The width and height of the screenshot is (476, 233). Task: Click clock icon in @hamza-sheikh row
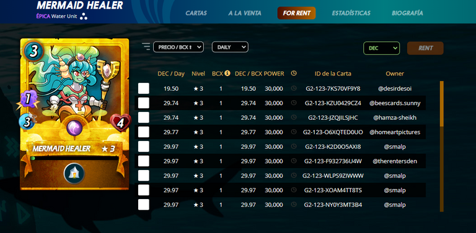(x=293, y=117)
